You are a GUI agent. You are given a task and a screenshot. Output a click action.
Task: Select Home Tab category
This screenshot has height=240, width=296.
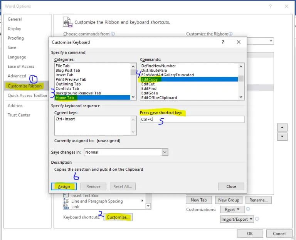92,97
